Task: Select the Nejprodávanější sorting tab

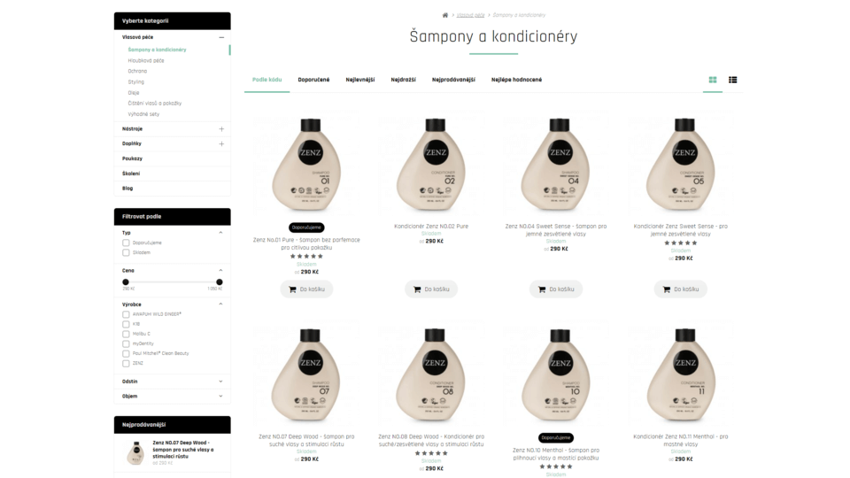Action: pyautogui.click(x=453, y=80)
